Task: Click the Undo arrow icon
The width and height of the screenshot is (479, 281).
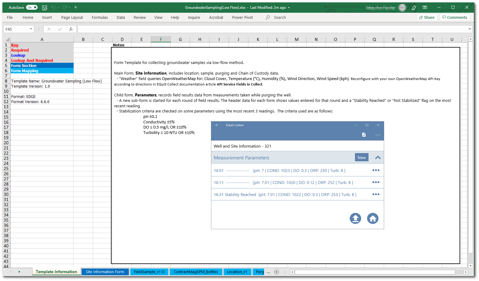Action: coord(53,8)
